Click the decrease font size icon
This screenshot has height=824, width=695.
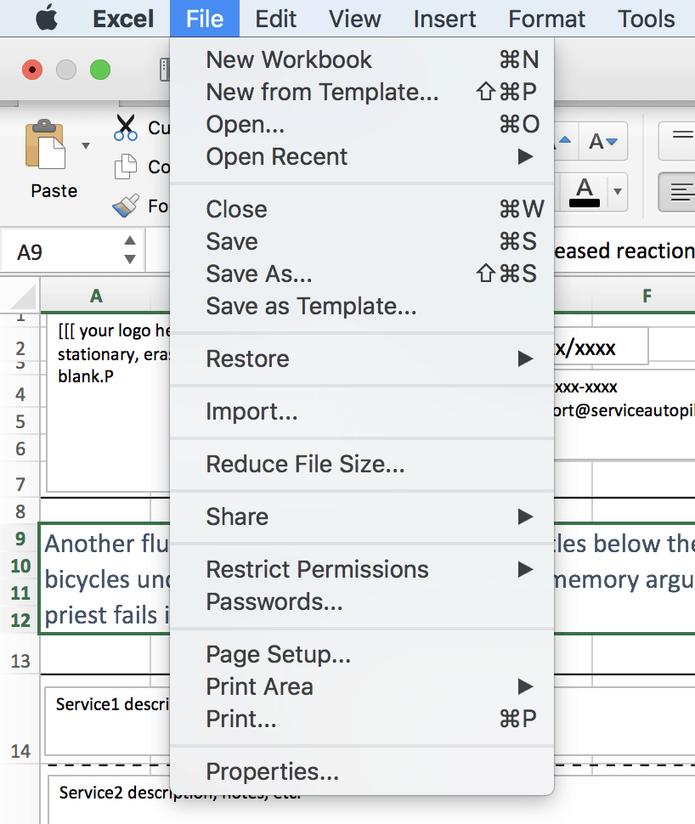click(x=603, y=141)
